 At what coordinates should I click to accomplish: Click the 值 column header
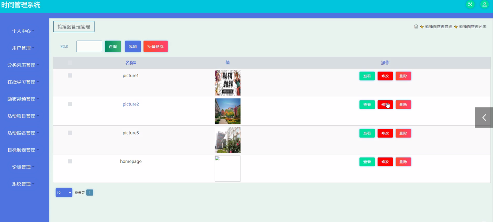point(227,63)
